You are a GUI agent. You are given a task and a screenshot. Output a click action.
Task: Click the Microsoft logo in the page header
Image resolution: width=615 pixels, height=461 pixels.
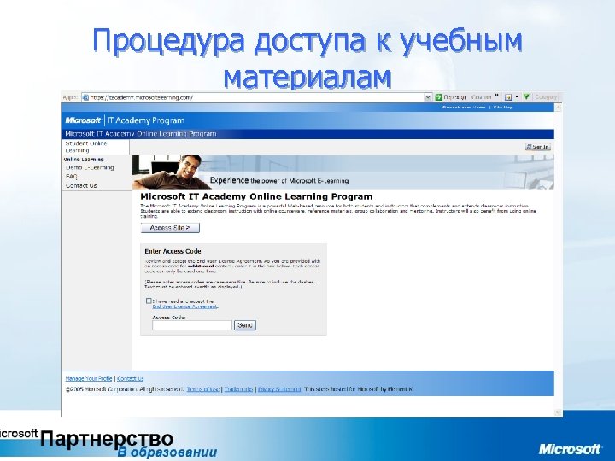click(x=83, y=120)
